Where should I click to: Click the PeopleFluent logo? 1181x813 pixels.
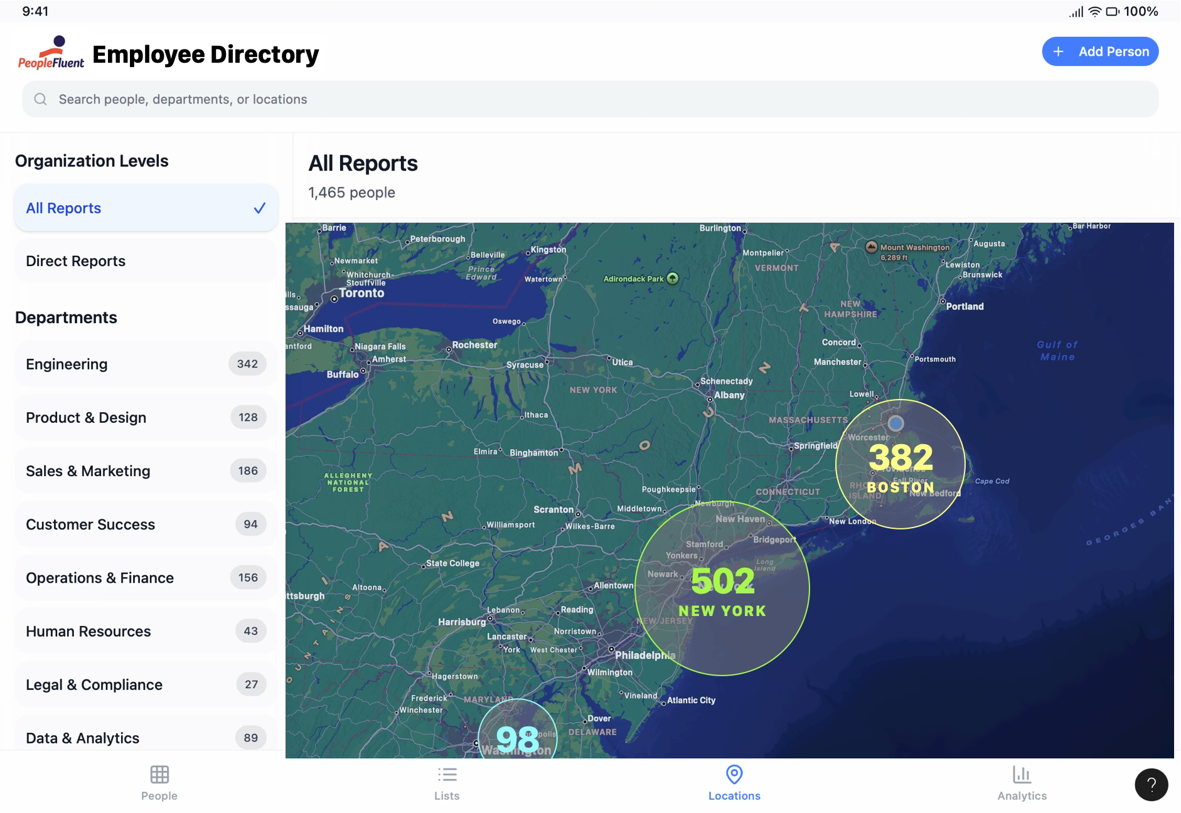pos(51,53)
